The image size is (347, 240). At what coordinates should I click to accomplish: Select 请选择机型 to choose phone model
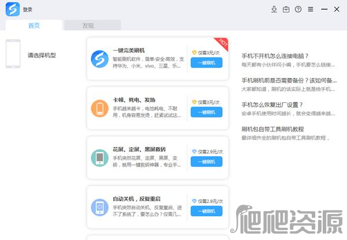pos(42,55)
